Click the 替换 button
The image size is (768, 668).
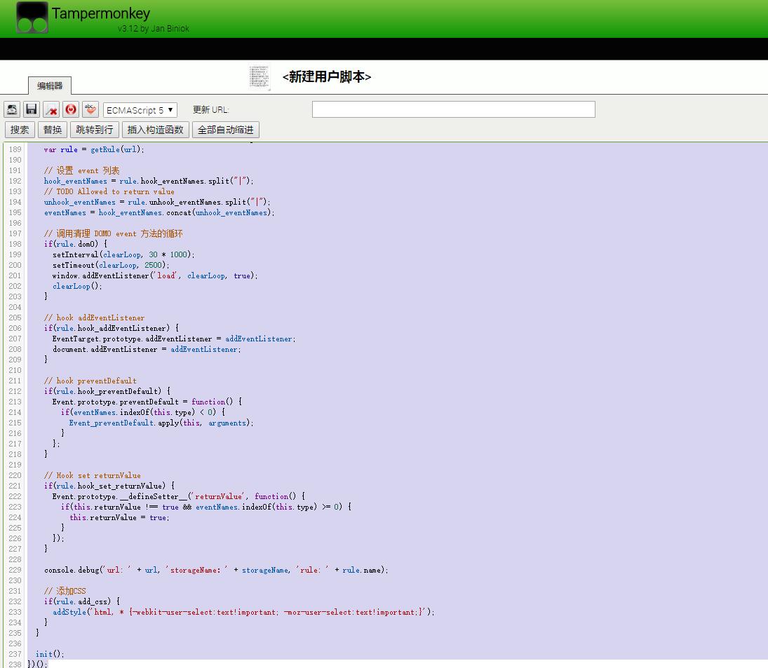tap(53, 130)
